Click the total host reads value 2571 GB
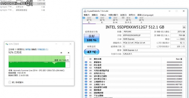 tap(178, 32)
